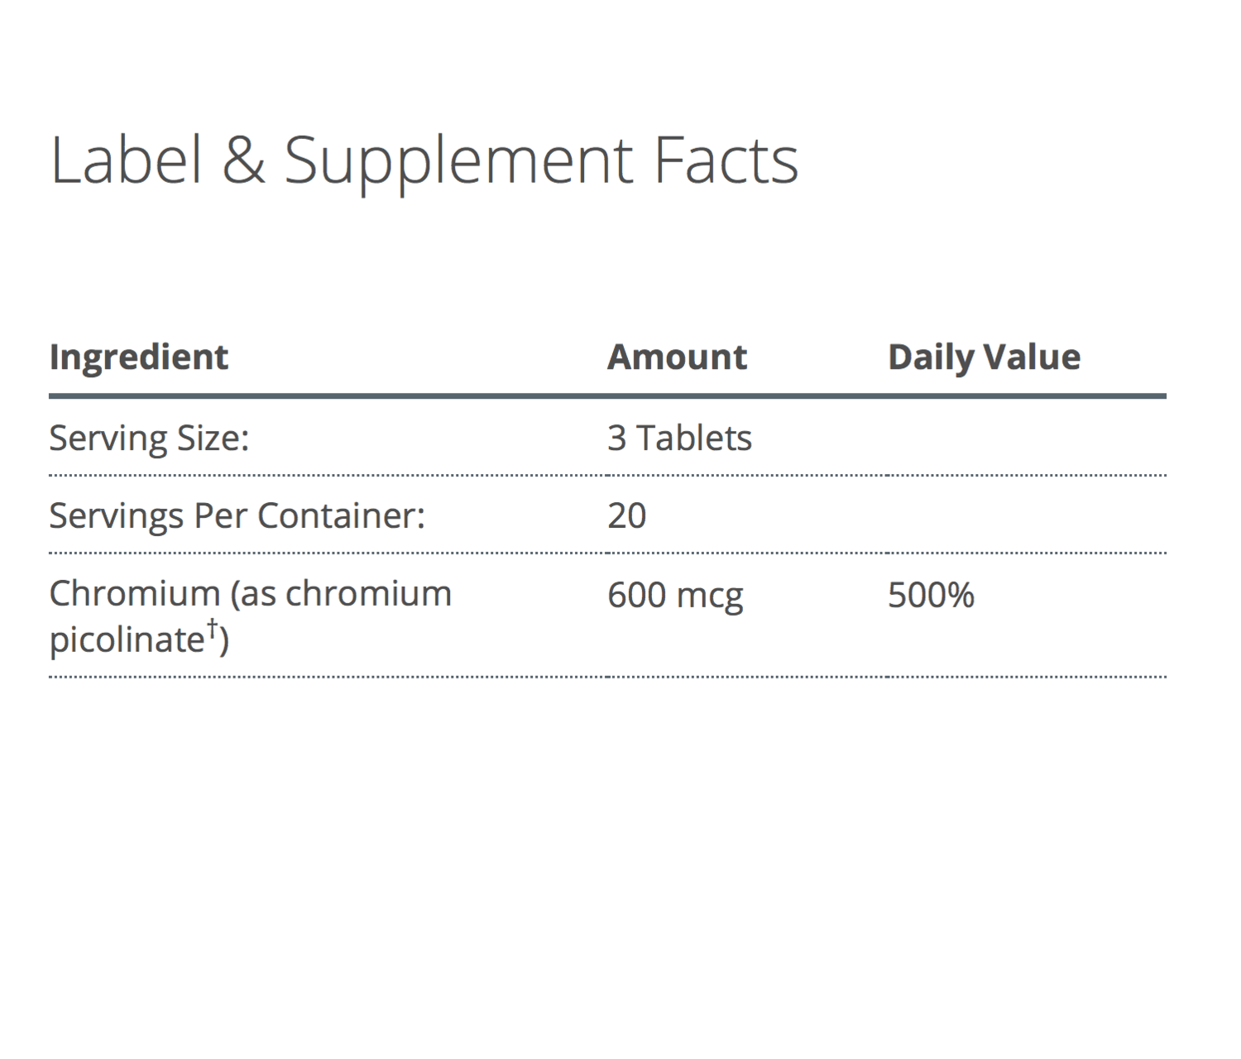The width and height of the screenshot is (1241, 1059).
Task: Click the word "Container:" in the servings row
Action: 341,515
